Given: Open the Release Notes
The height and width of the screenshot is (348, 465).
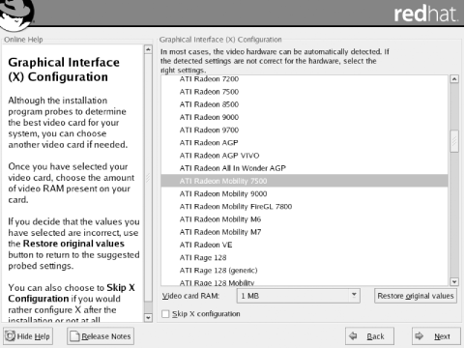Looking at the screenshot, I should click(x=101, y=336).
